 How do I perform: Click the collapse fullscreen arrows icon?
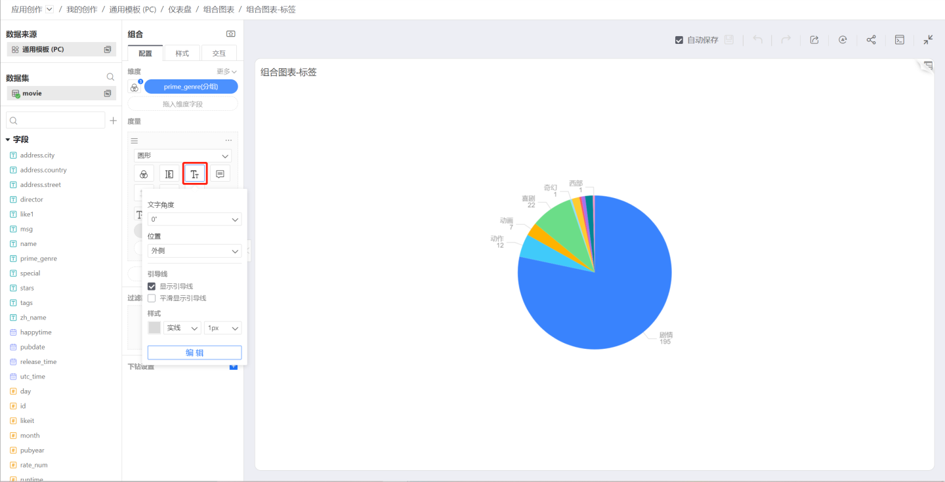(x=928, y=40)
